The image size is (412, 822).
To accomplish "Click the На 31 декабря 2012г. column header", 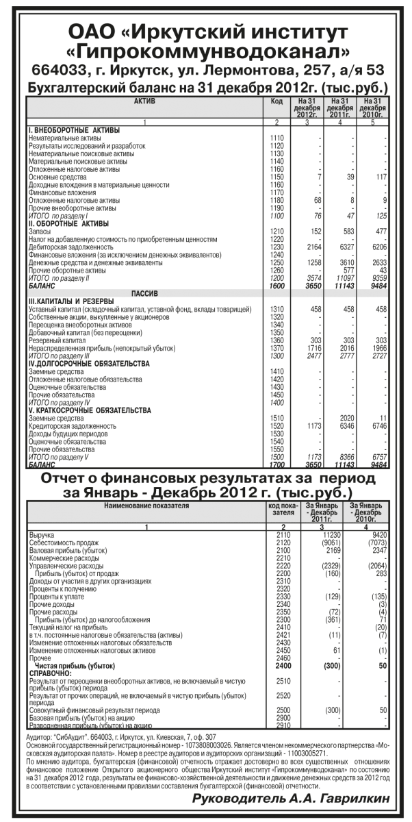I will click(x=306, y=108).
